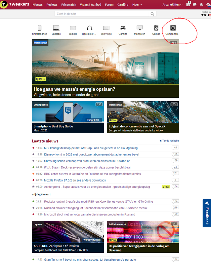Open comment count 45 for MSI news
Screen dimensions: 211x264
click(175, 148)
